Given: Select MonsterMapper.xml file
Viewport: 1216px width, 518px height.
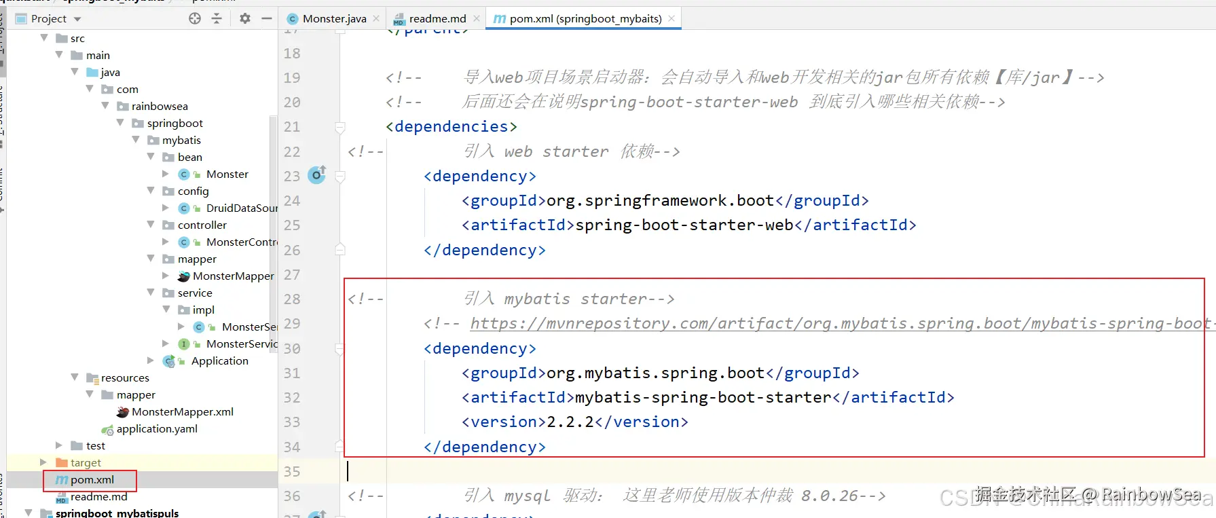Looking at the screenshot, I should 182,412.
